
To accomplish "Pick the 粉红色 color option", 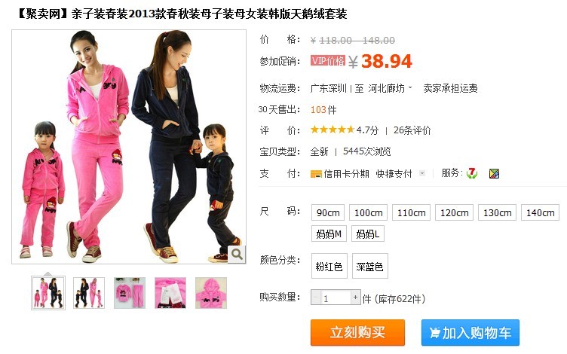I will tap(329, 266).
